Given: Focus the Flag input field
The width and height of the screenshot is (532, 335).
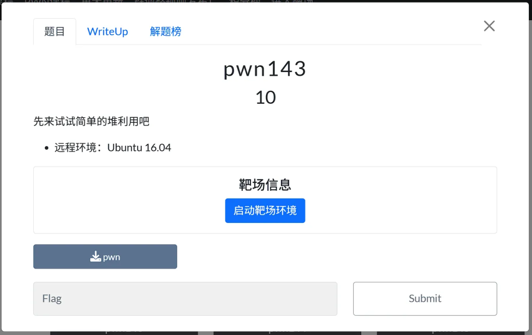Looking at the screenshot, I should tap(185, 298).
